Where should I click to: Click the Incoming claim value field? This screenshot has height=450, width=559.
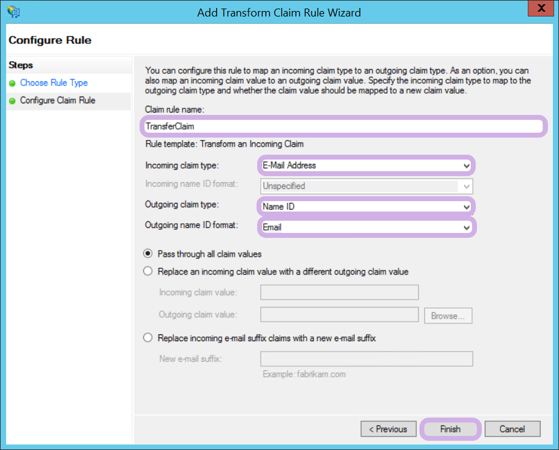(339, 292)
